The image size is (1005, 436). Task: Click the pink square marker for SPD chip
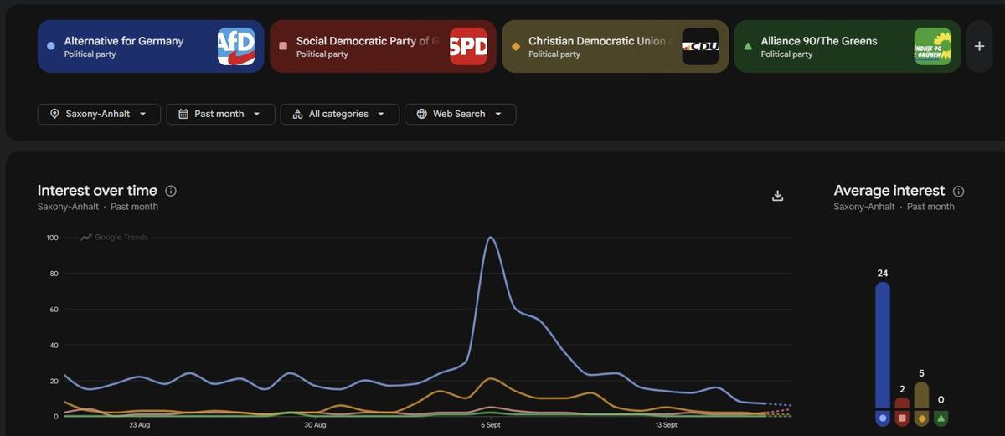[283, 46]
